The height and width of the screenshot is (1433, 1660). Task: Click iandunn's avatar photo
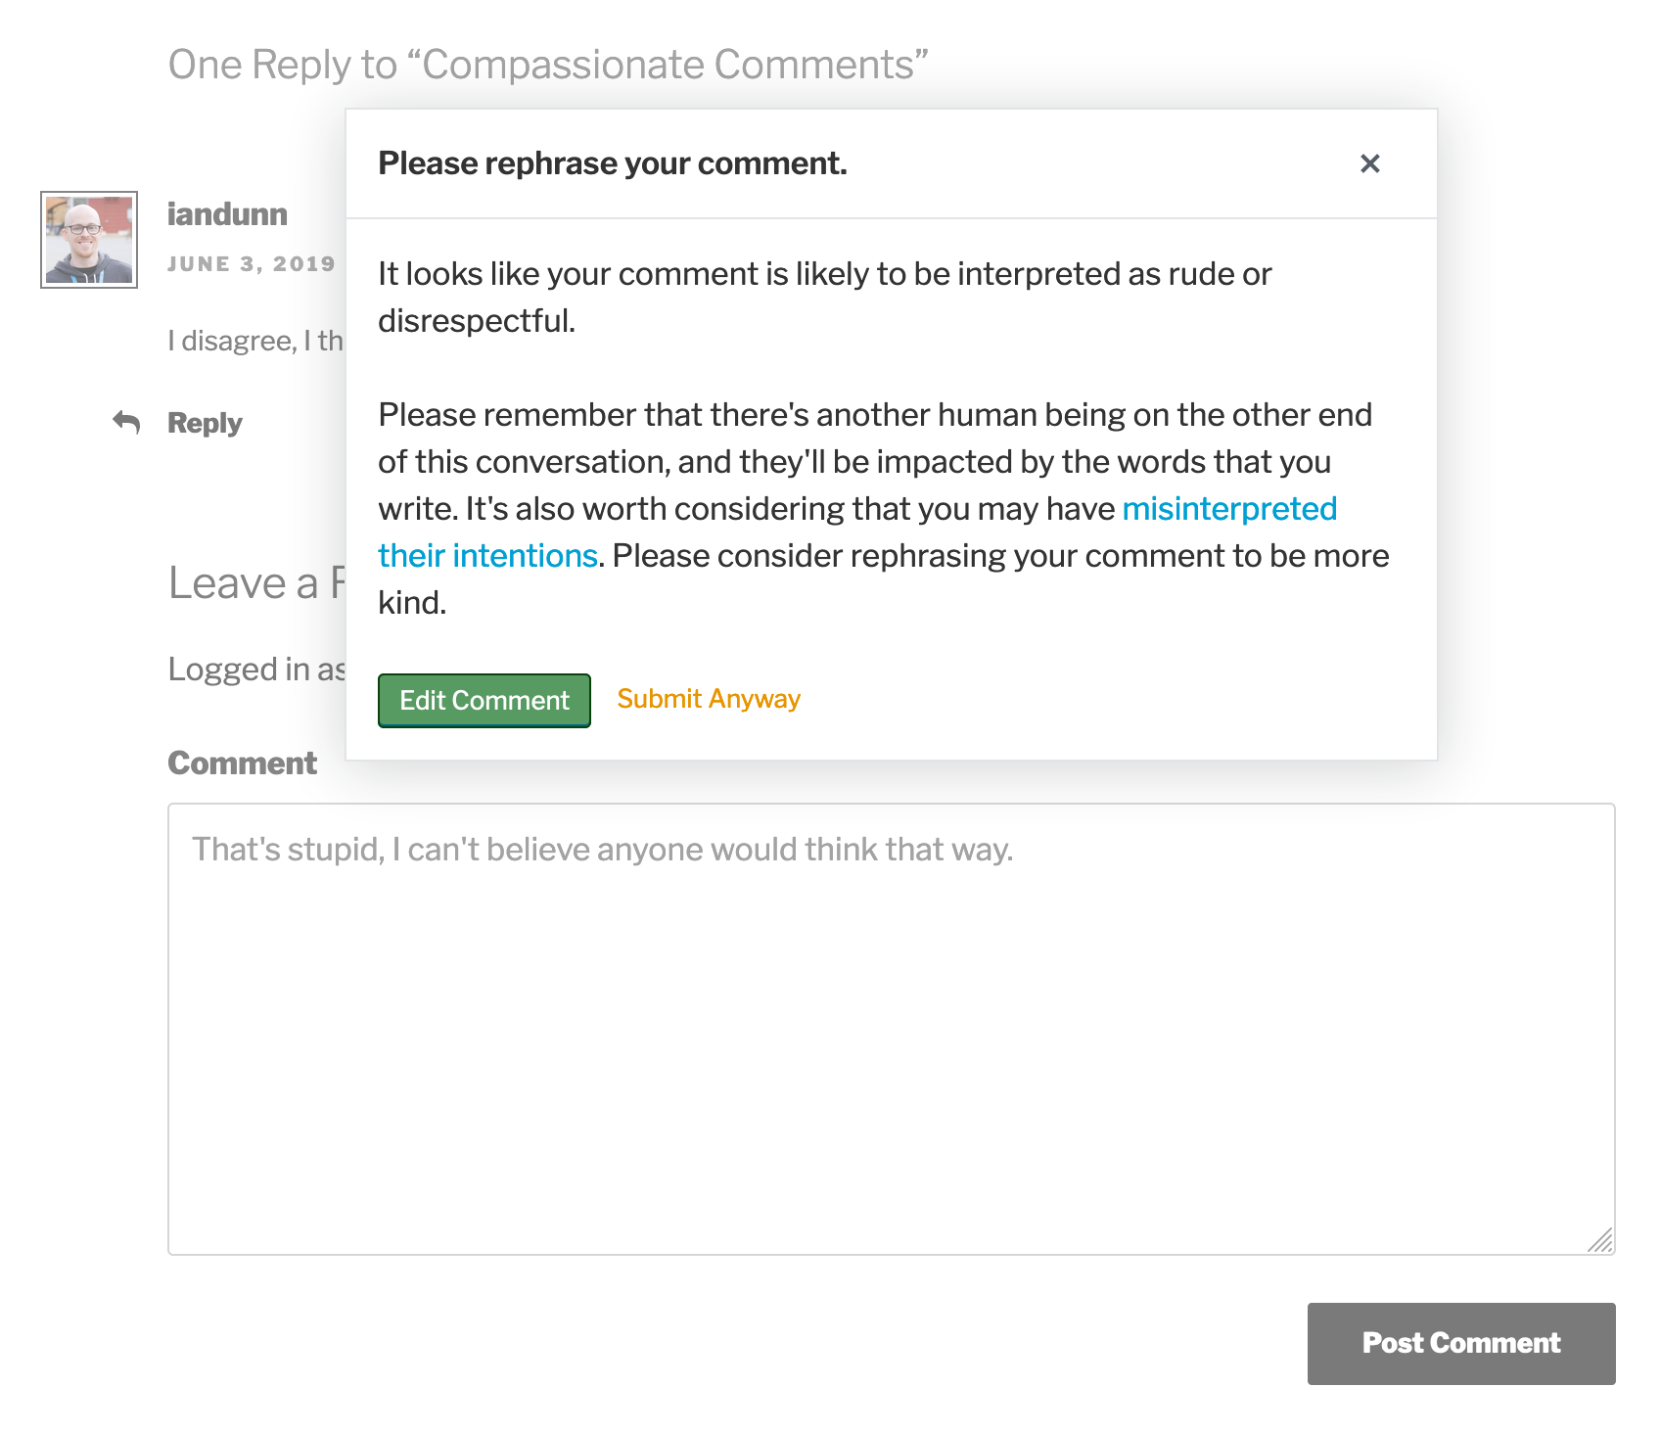(x=89, y=240)
